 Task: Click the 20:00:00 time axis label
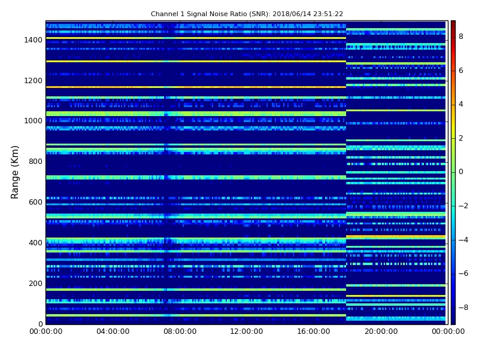381,331
